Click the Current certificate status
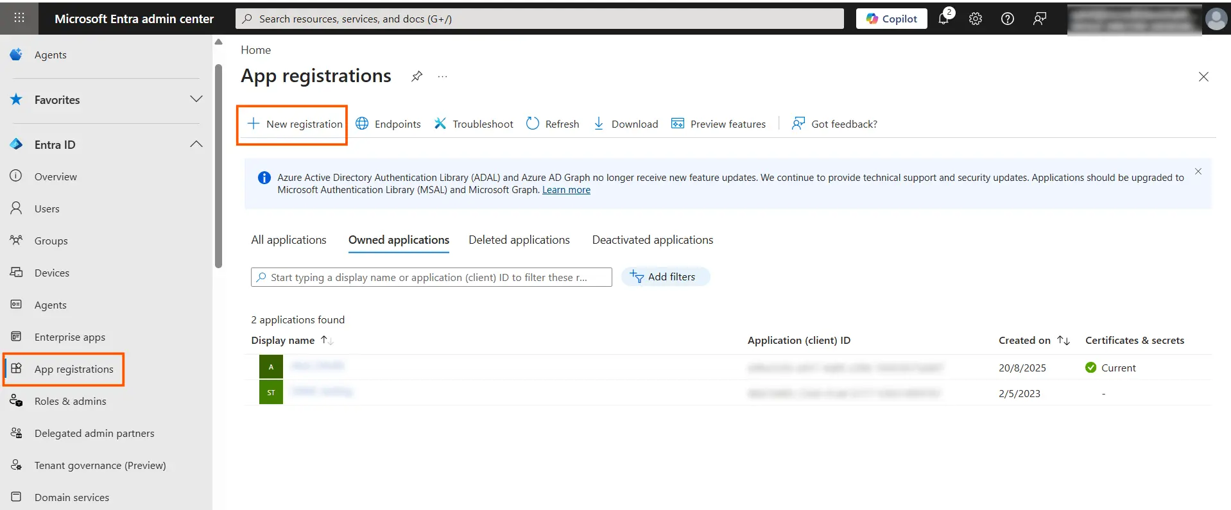 tap(1110, 368)
